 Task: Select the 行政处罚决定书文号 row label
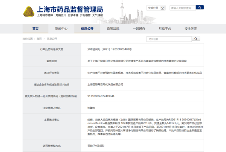(52, 49)
